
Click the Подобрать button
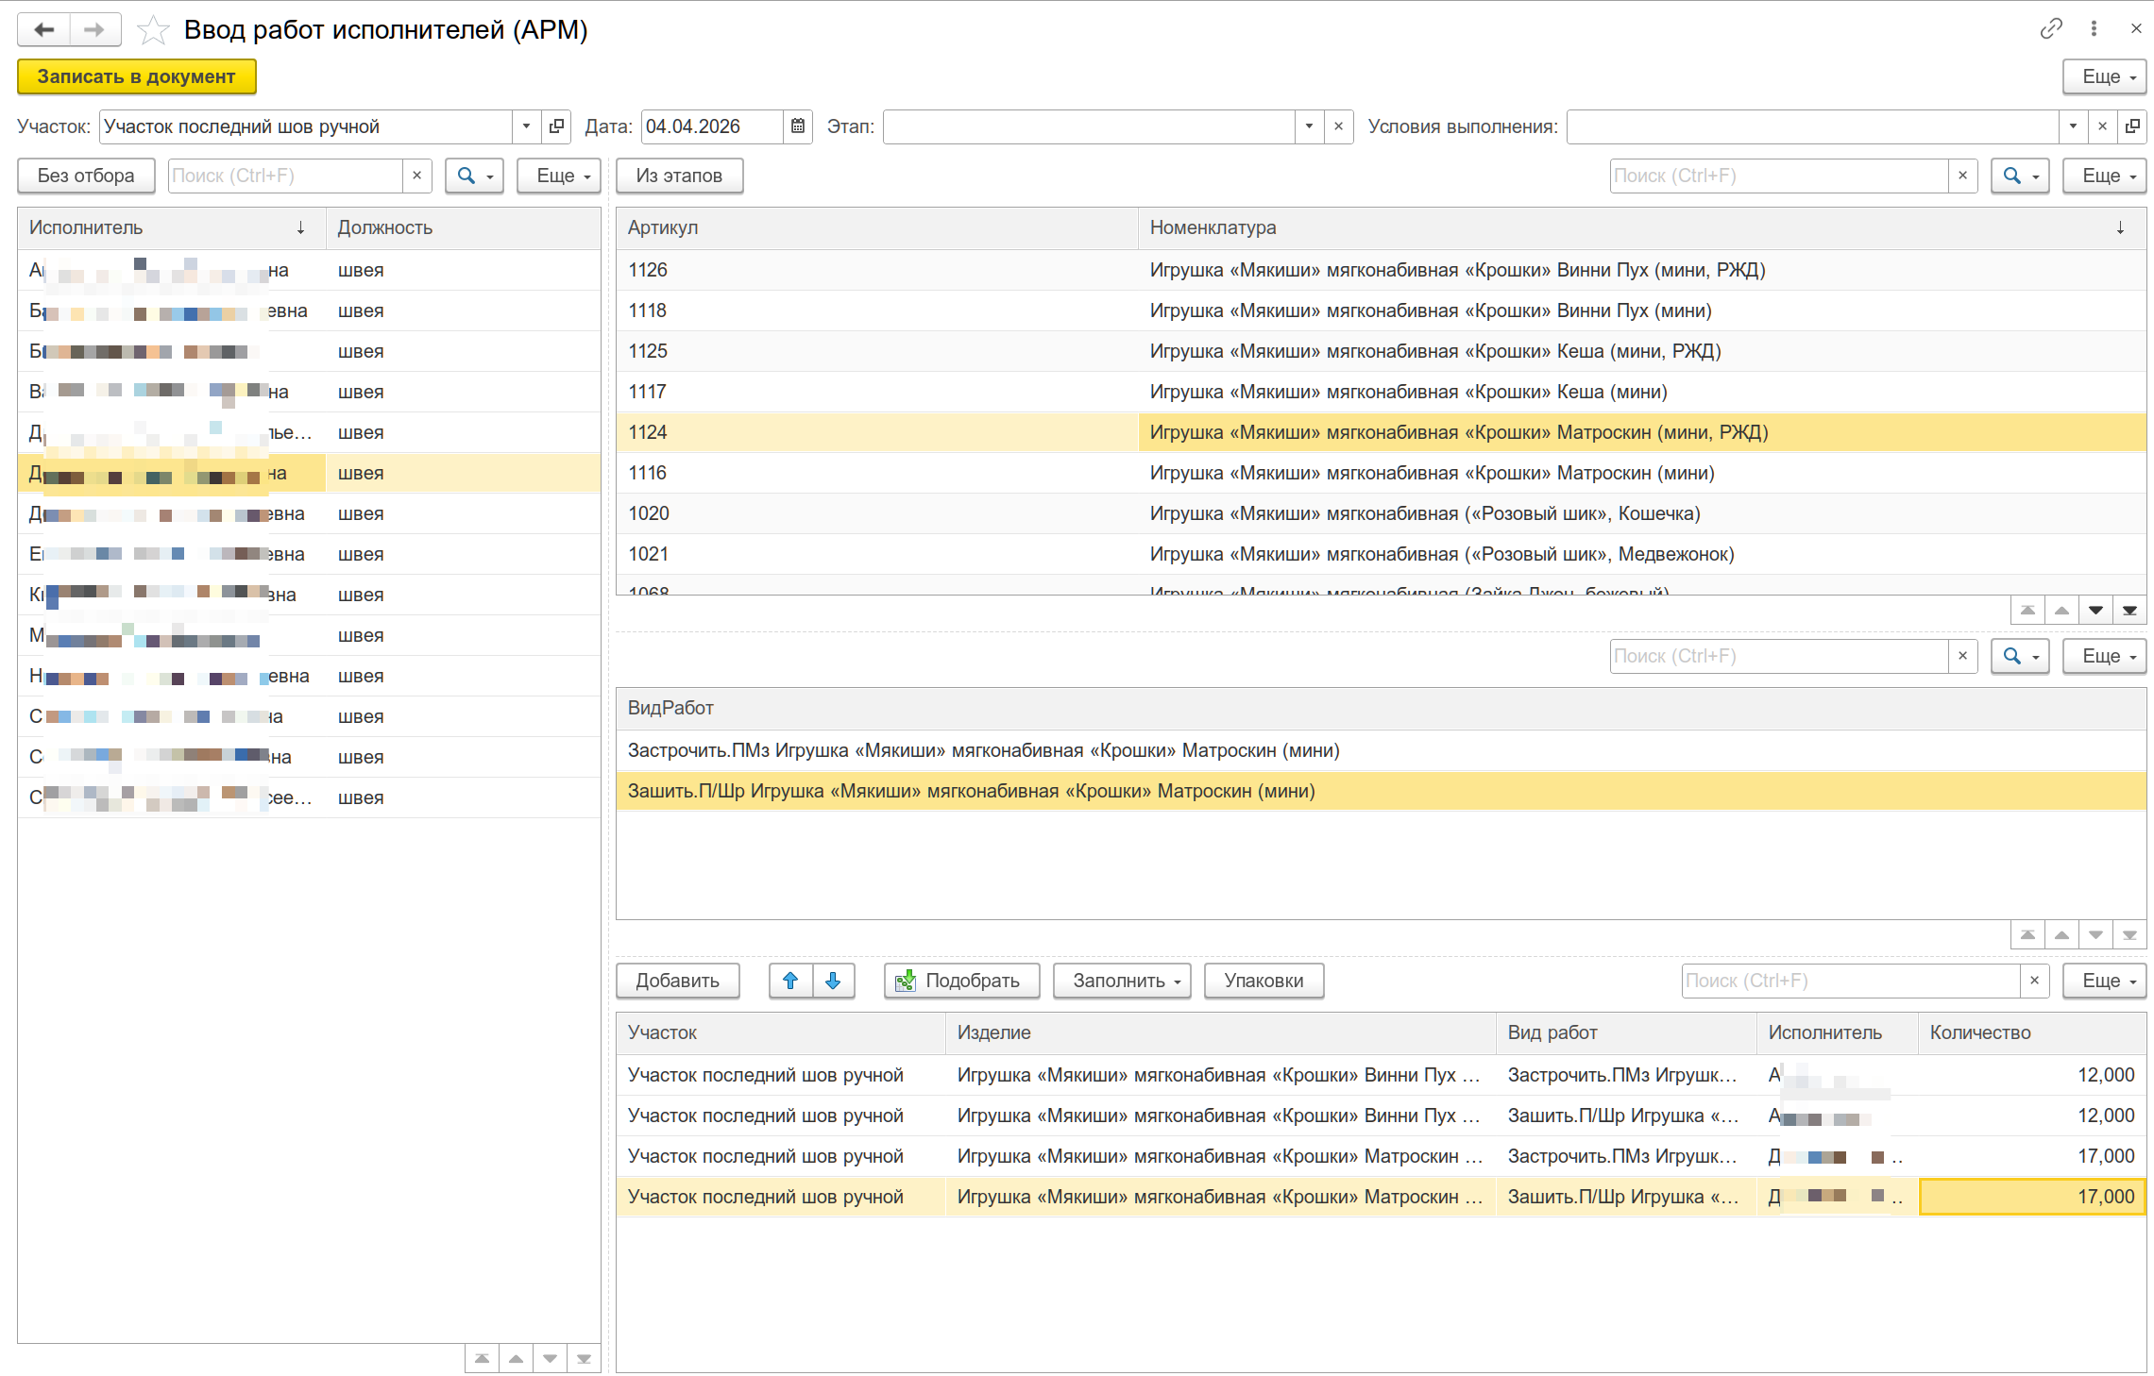[961, 981]
